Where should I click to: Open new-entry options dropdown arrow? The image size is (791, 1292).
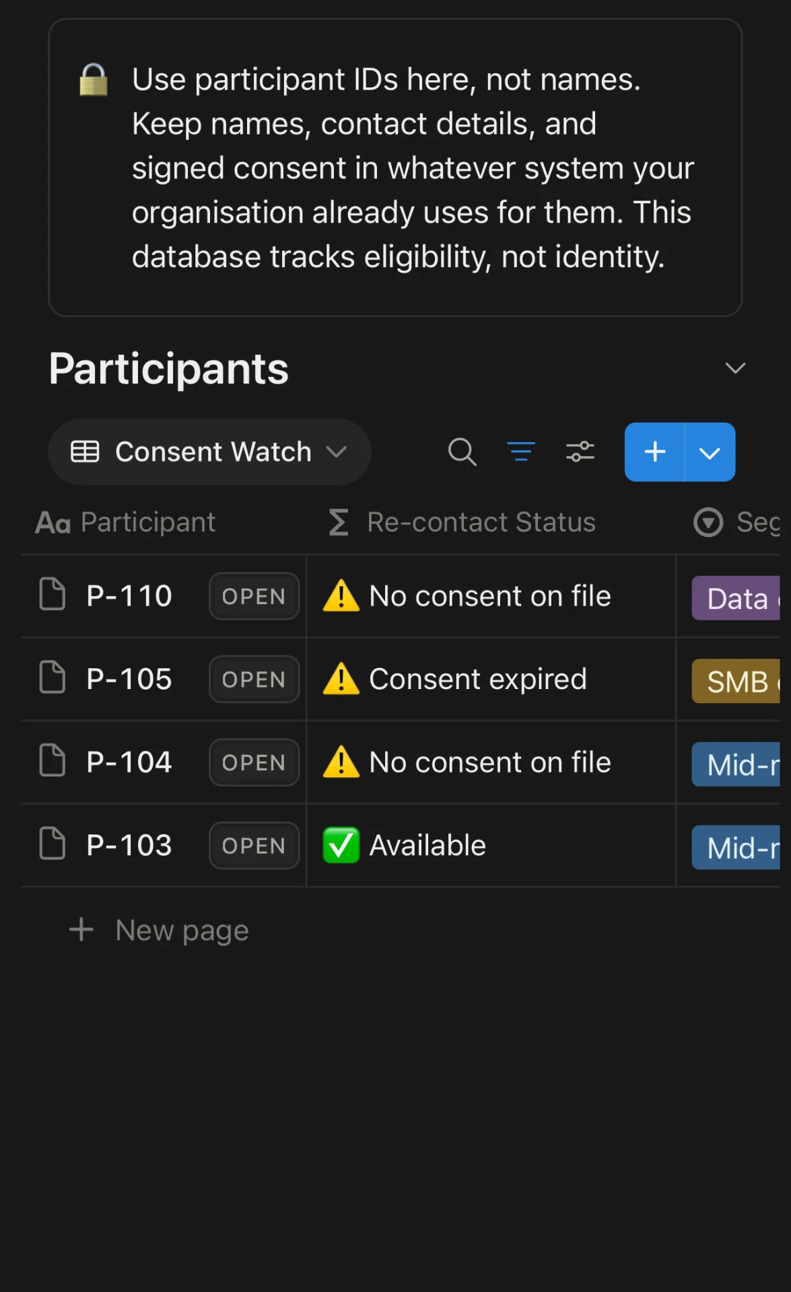pos(710,452)
